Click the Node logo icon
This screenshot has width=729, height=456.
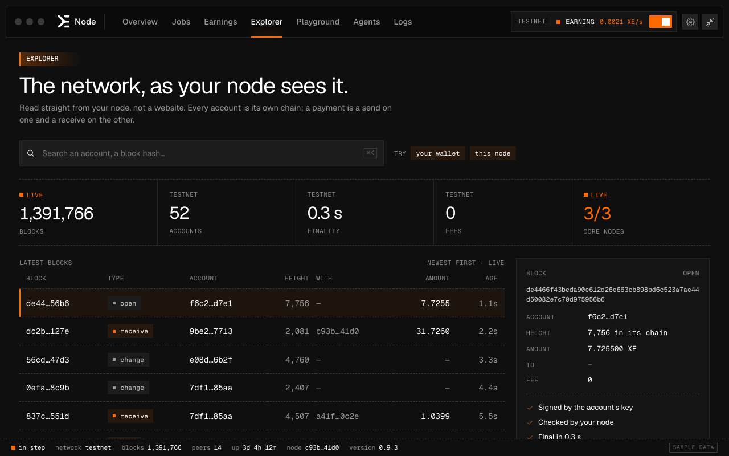point(64,22)
